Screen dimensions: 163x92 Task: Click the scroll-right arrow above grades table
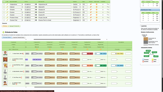(x=107, y=39)
